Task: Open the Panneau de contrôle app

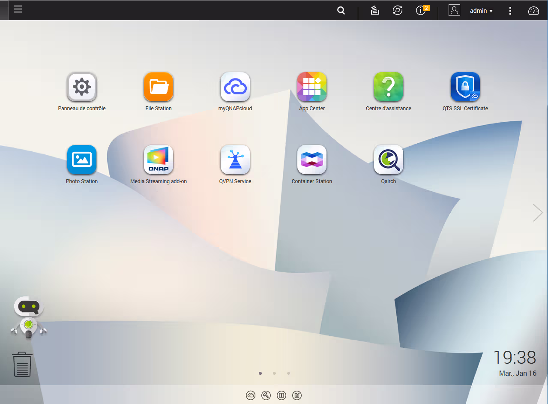Action: tap(82, 87)
